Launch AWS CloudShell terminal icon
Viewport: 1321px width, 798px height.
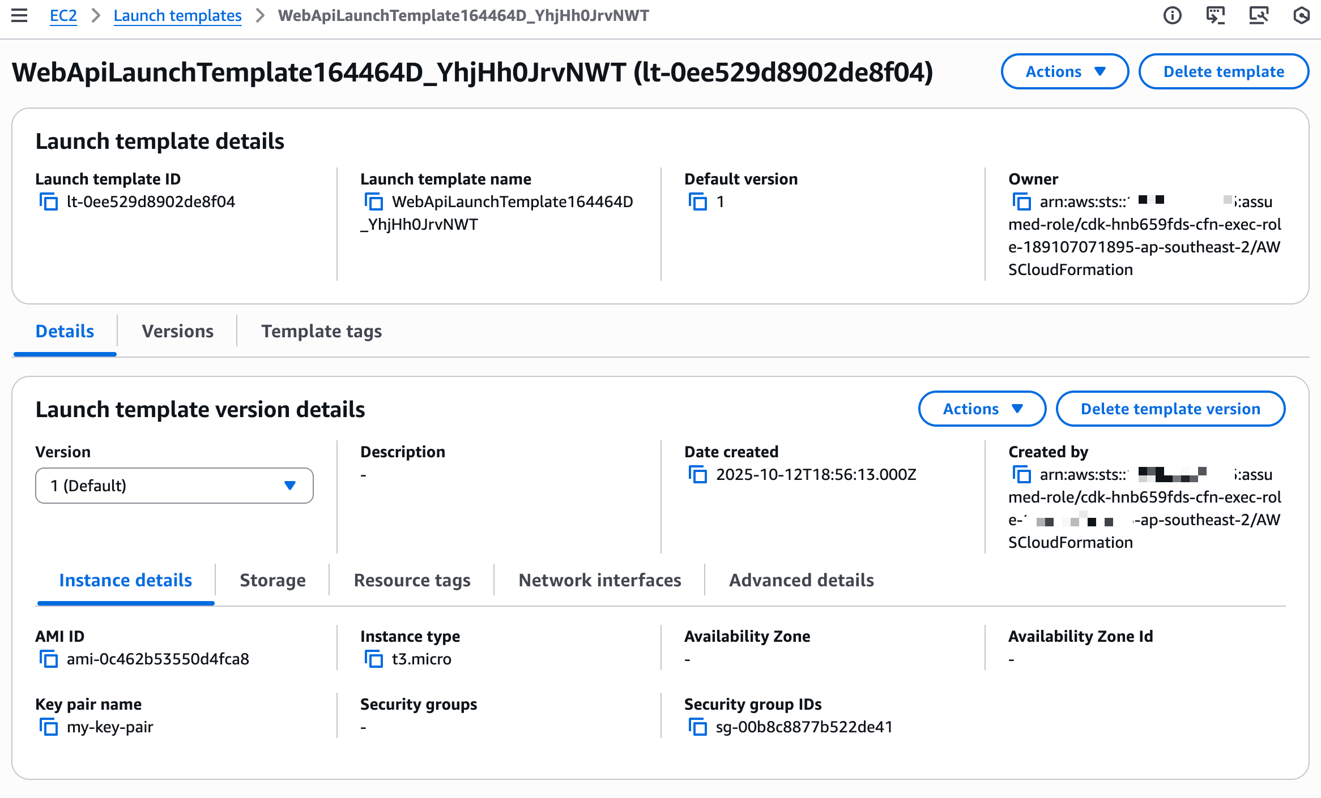click(1215, 15)
